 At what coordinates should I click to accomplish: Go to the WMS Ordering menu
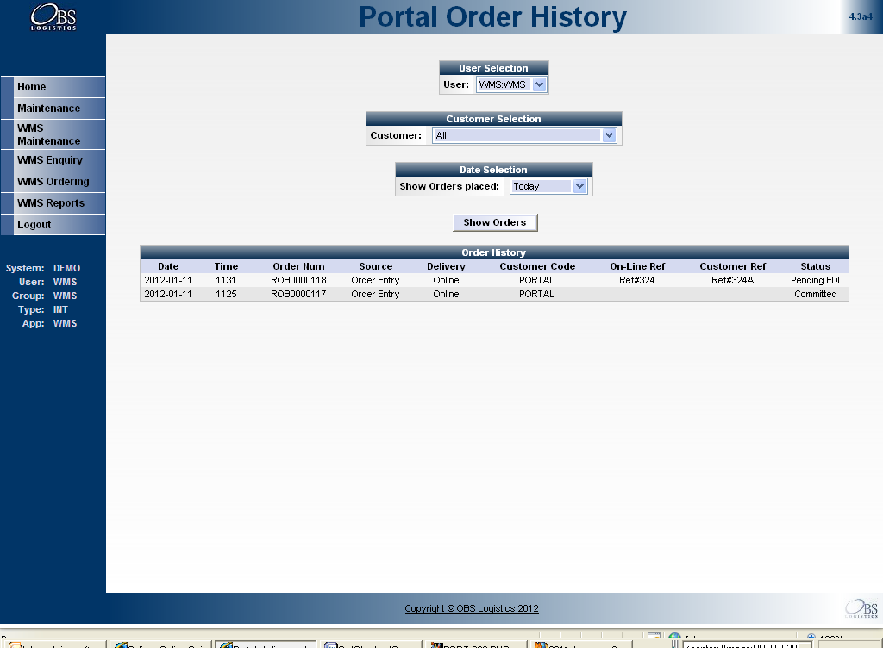(53, 182)
